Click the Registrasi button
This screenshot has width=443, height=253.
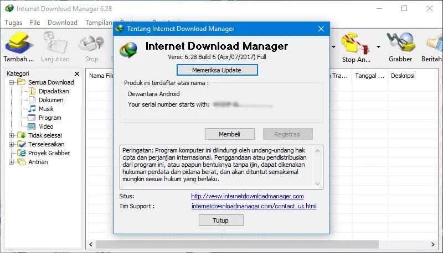pos(287,134)
